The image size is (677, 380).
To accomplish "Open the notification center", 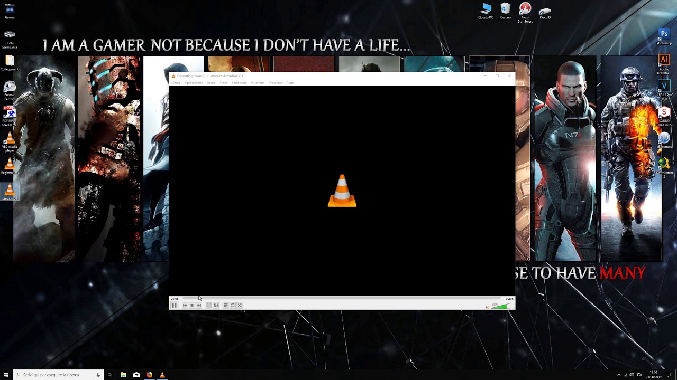I will coord(669,375).
